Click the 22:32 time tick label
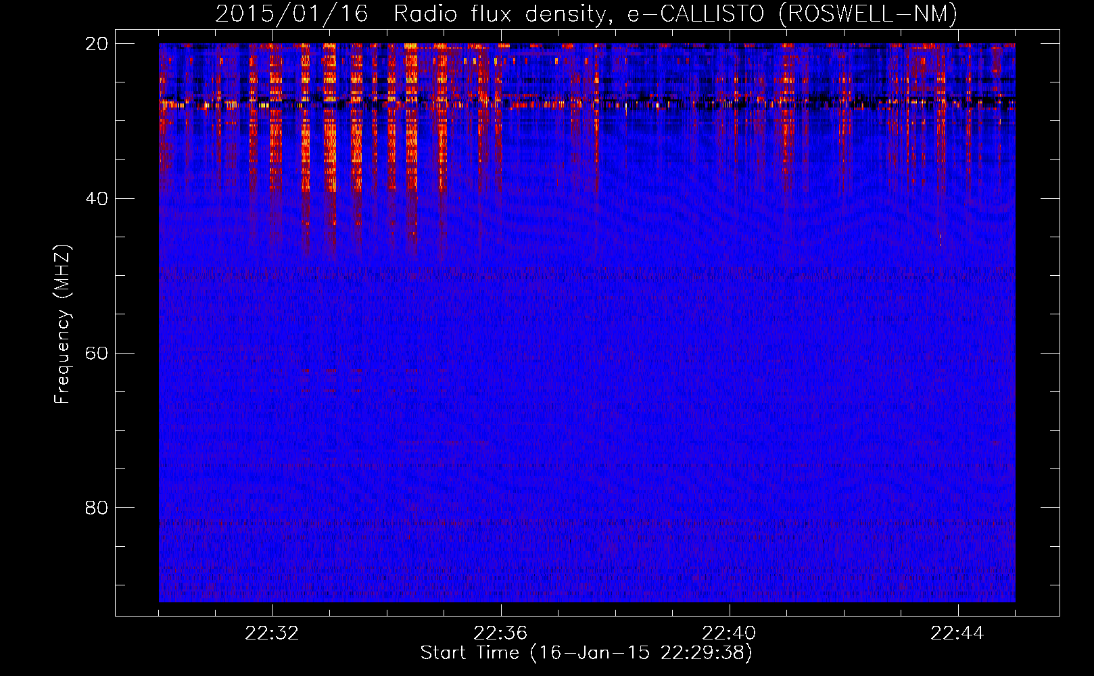The width and height of the screenshot is (1094, 676). 272,633
